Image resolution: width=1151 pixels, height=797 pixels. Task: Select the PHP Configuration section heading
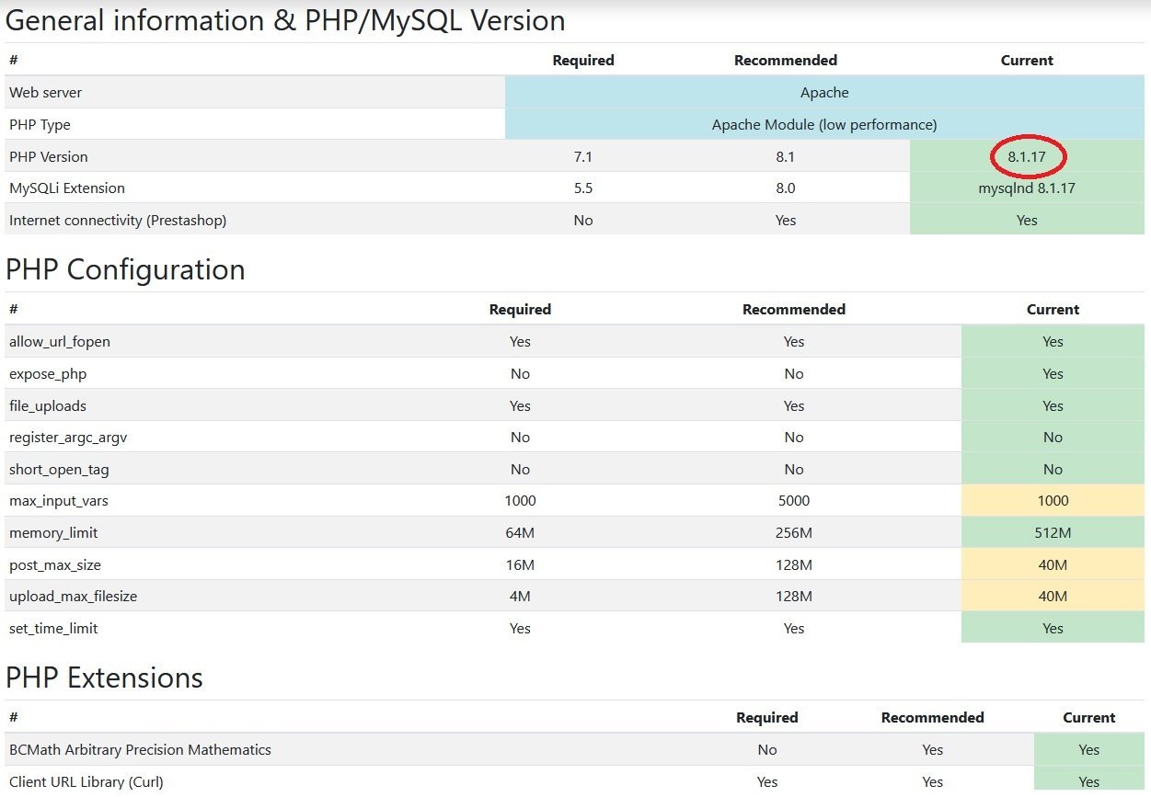(125, 269)
